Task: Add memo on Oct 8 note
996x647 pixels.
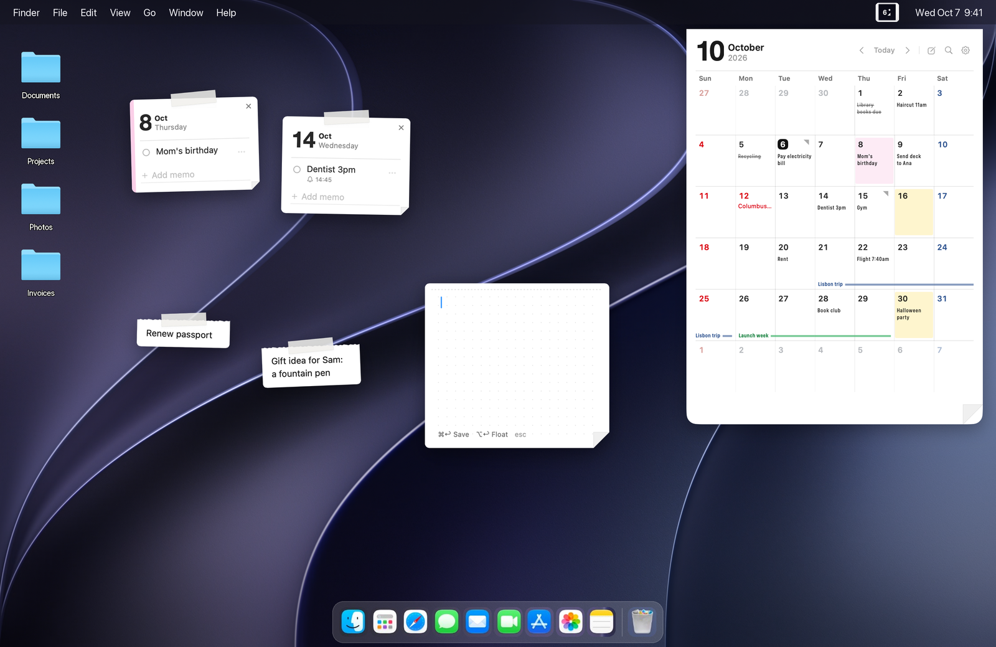Action: pos(168,175)
